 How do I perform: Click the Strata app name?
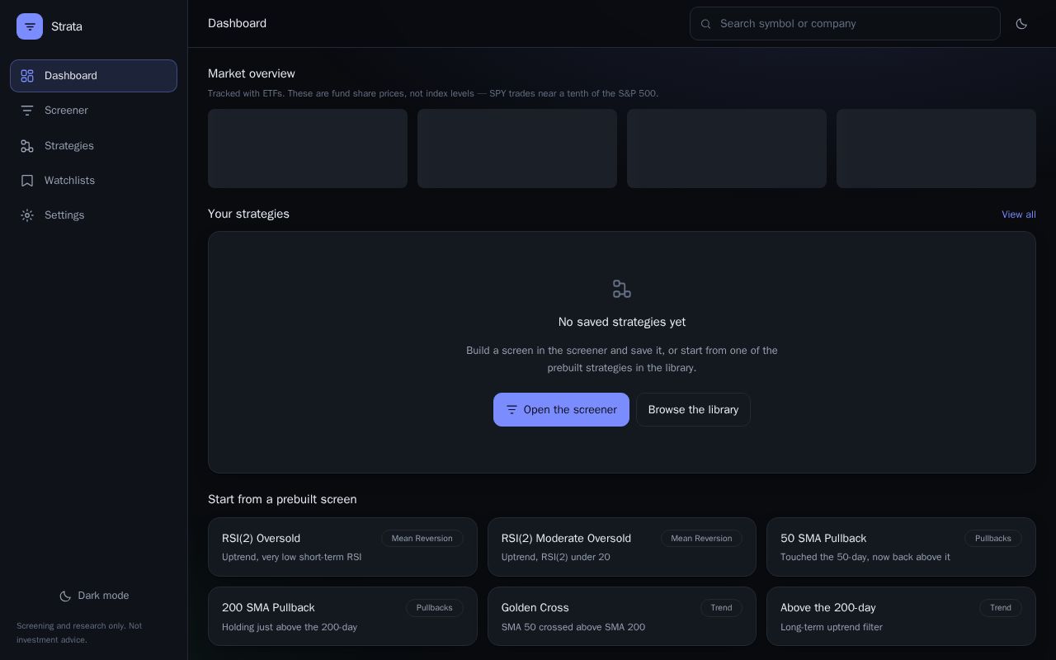67,26
